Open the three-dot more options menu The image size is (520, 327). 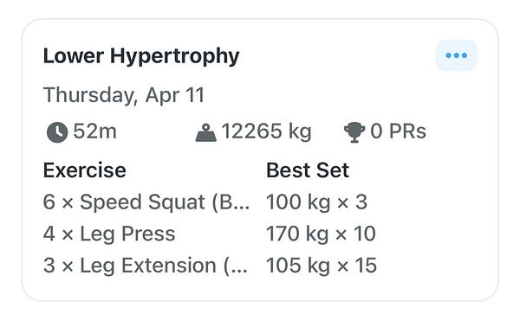(x=457, y=55)
